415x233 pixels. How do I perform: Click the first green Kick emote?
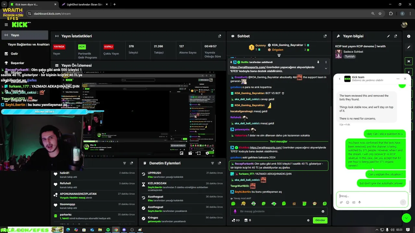point(233,204)
